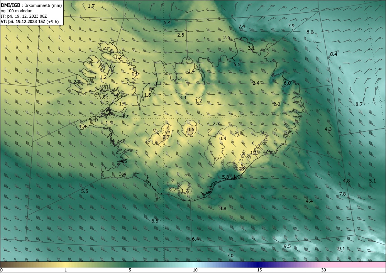Click the '5' label on the color scale

(130, 270)
